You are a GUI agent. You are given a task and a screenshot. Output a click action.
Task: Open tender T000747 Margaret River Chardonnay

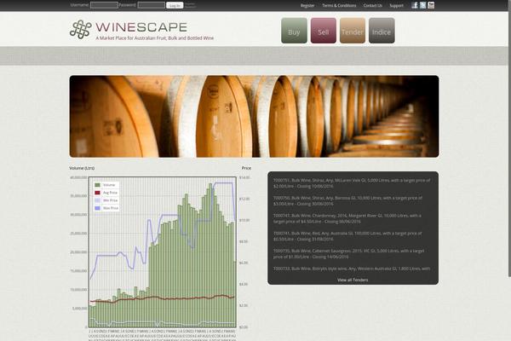[347, 218]
